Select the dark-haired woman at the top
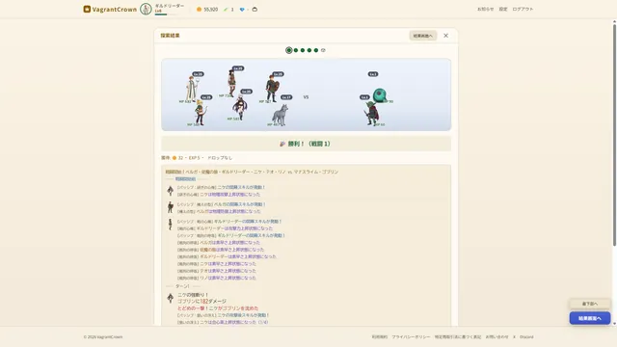The height and width of the screenshot is (347, 617). 231,83
